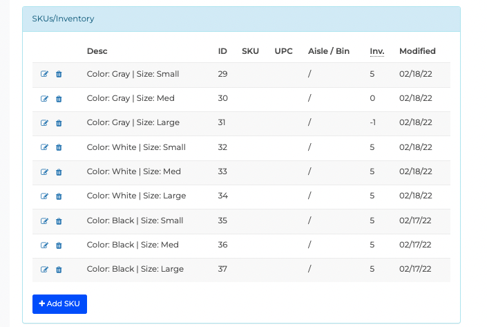Image resolution: width=487 pixels, height=327 pixels.
Task: Delete the White Small SKU
Action: point(59,147)
